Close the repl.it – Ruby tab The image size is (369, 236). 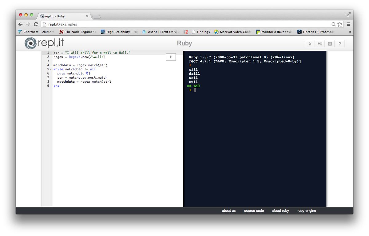87,16
